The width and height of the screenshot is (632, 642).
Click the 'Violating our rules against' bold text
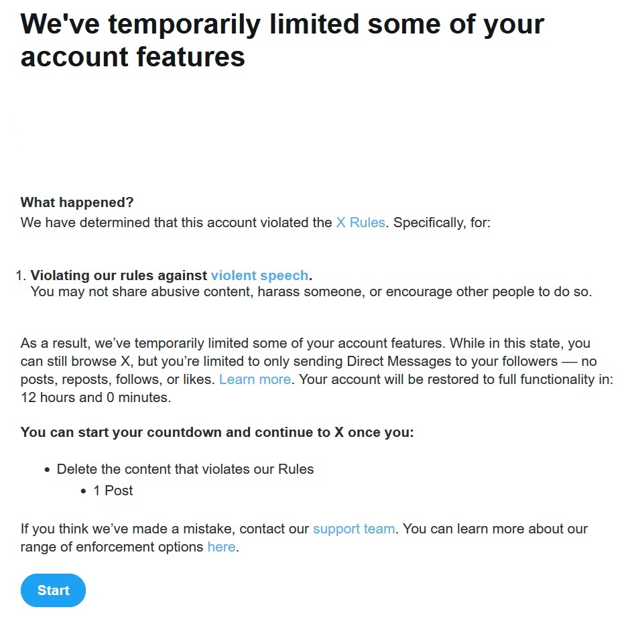(119, 275)
